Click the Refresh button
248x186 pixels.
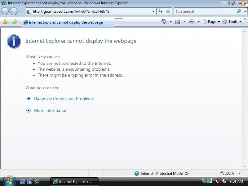160,11
